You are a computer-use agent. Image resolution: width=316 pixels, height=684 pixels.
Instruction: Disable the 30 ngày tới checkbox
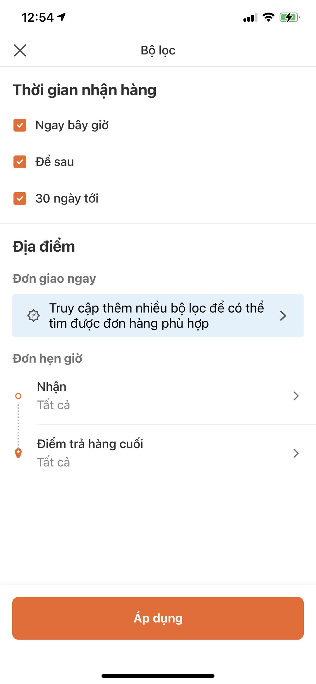coord(20,198)
